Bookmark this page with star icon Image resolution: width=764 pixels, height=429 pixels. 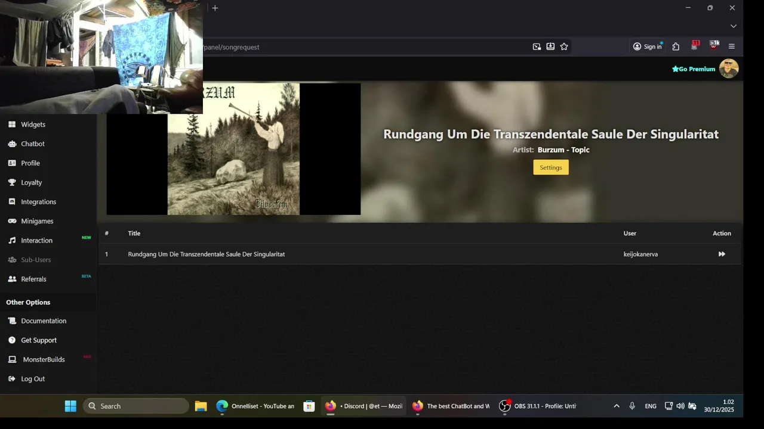(564, 46)
